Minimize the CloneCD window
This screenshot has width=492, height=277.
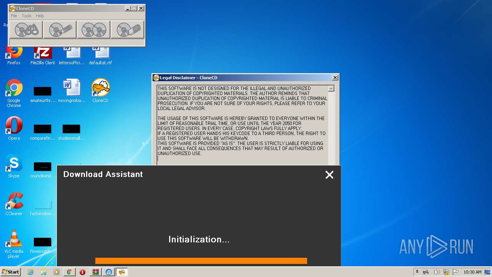128,8
